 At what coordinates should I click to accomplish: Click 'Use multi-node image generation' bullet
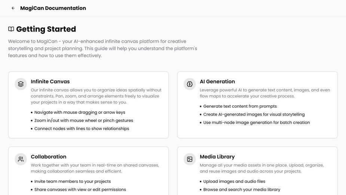coord(256,123)
